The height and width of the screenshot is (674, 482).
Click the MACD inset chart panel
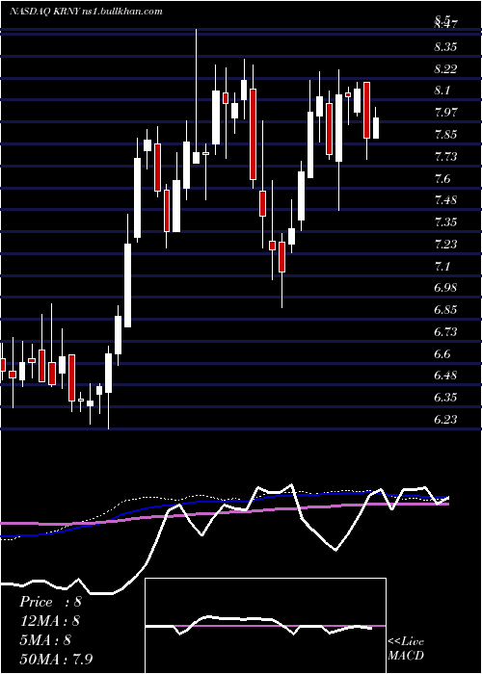[265, 626]
